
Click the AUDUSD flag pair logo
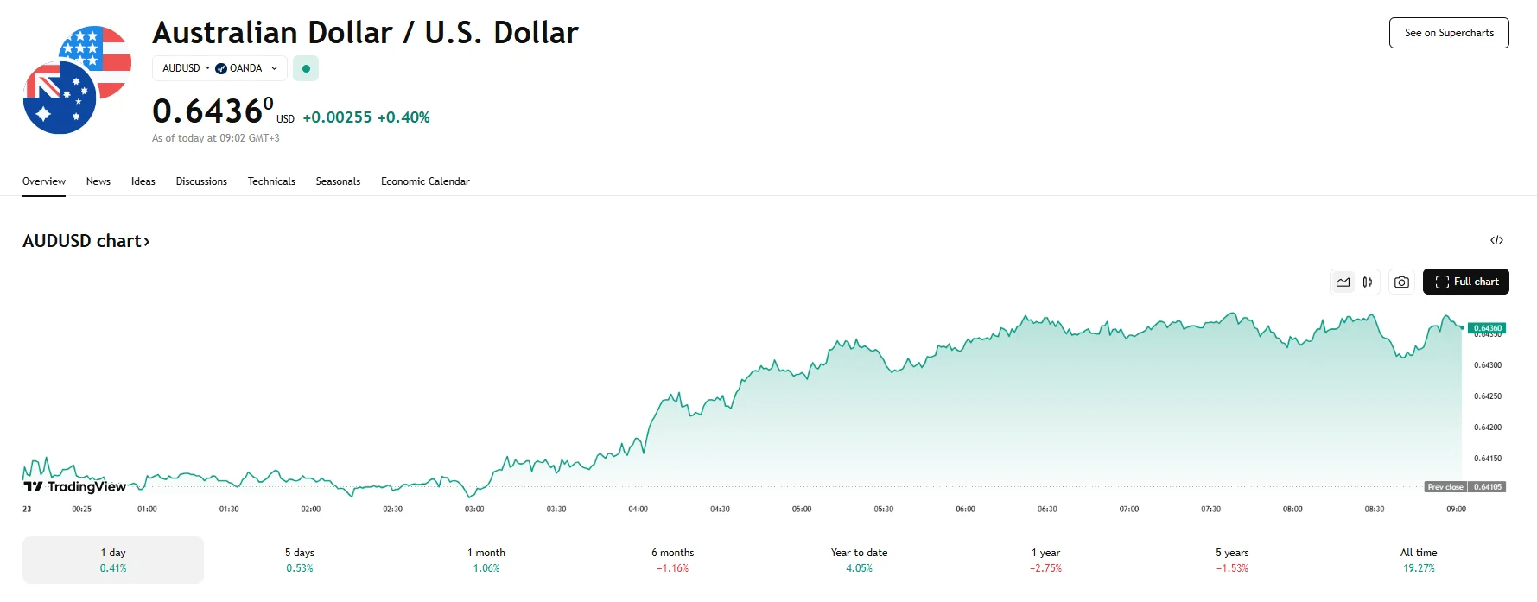77,80
